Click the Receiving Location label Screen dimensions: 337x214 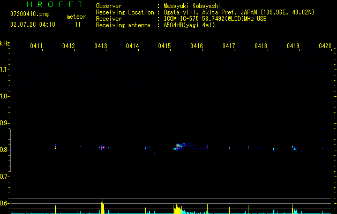[125, 12]
